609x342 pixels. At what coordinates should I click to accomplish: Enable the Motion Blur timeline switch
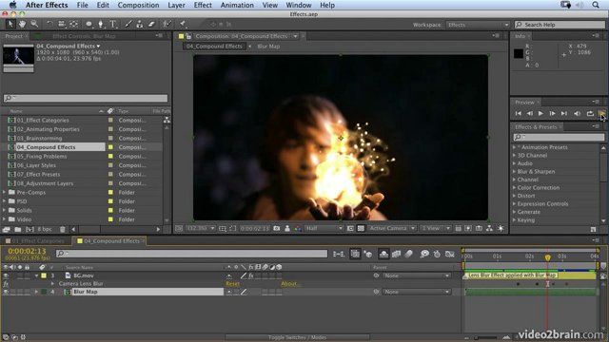click(408, 254)
